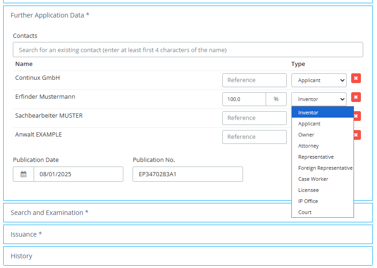Open the Type dropdown for Continux GmbH
Image resolution: width=377 pixels, height=268 pixels.
tap(319, 80)
